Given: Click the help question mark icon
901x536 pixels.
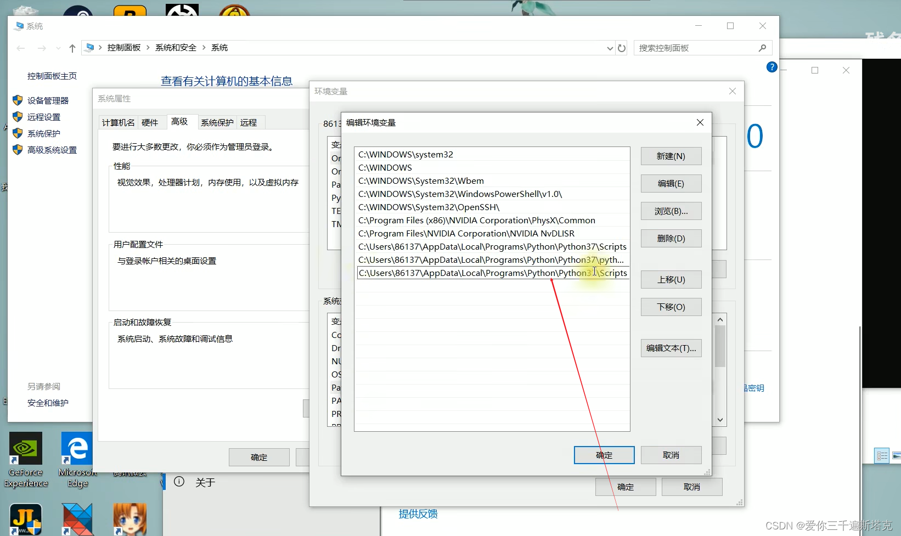Looking at the screenshot, I should coord(772,66).
